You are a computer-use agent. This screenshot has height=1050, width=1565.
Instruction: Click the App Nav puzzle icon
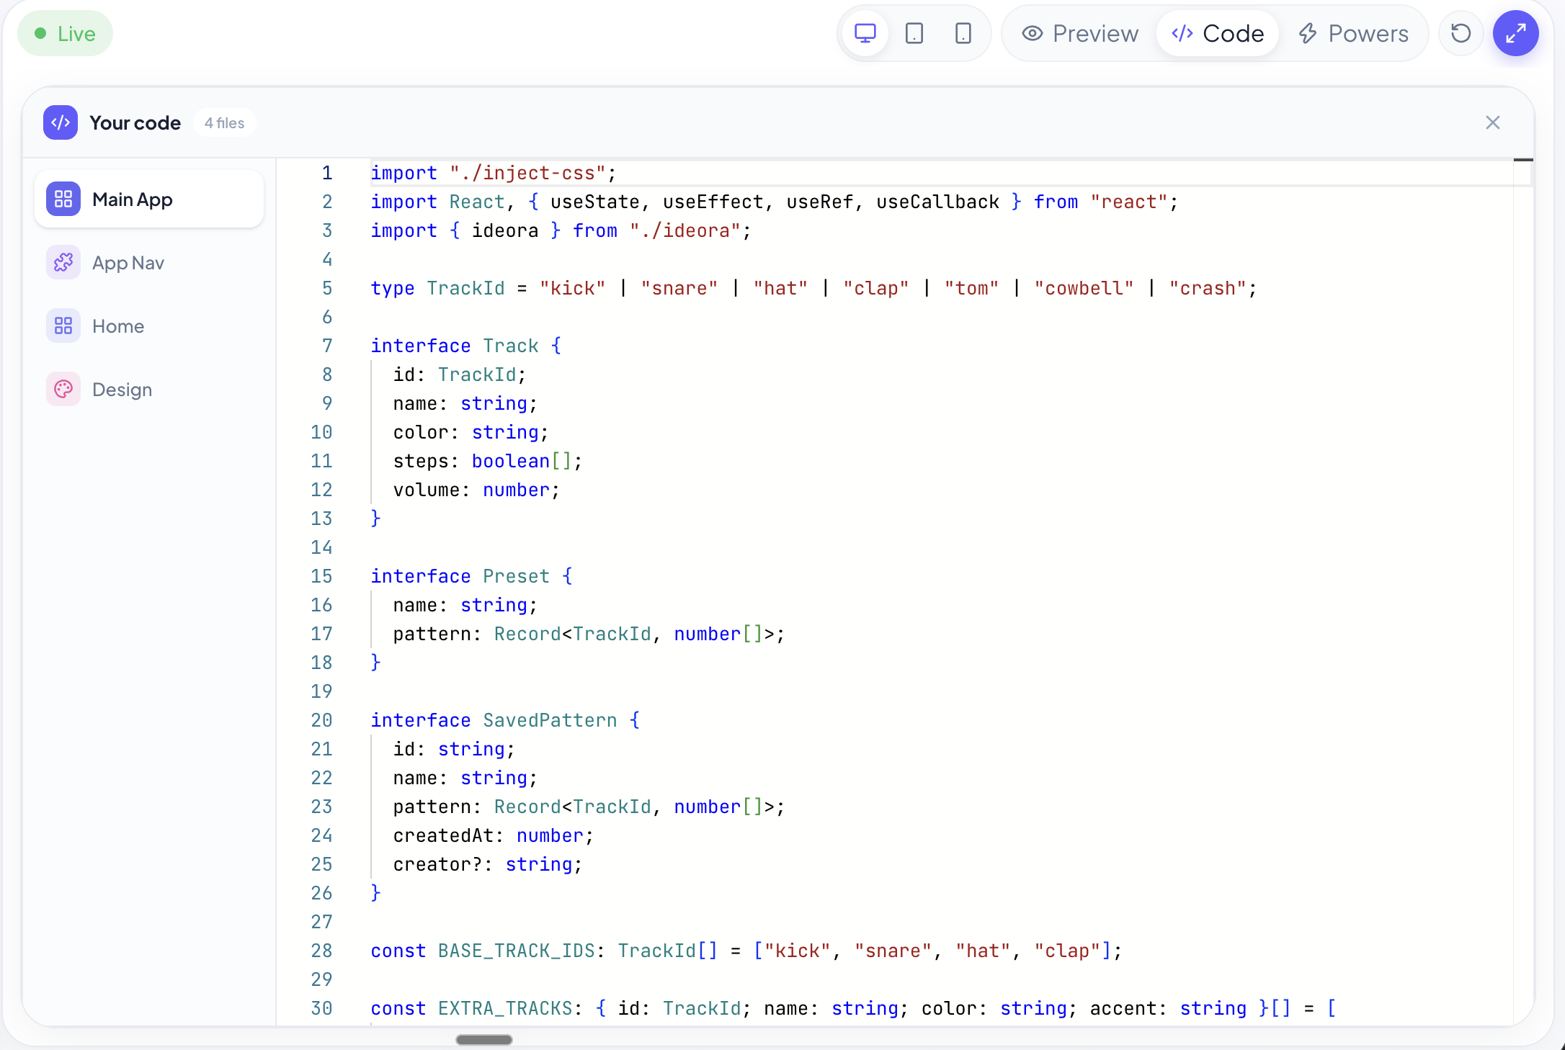point(63,263)
